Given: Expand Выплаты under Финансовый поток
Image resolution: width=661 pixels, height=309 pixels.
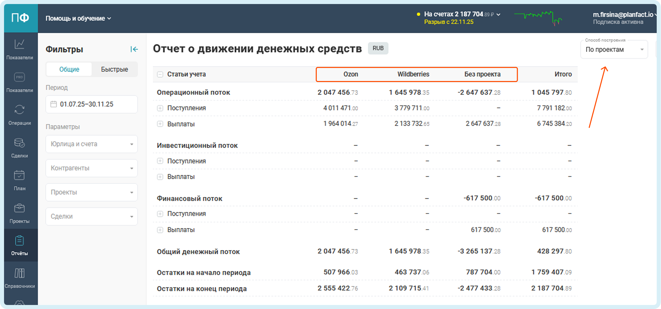Looking at the screenshot, I should pyautogui.click(x=160, y=230).
